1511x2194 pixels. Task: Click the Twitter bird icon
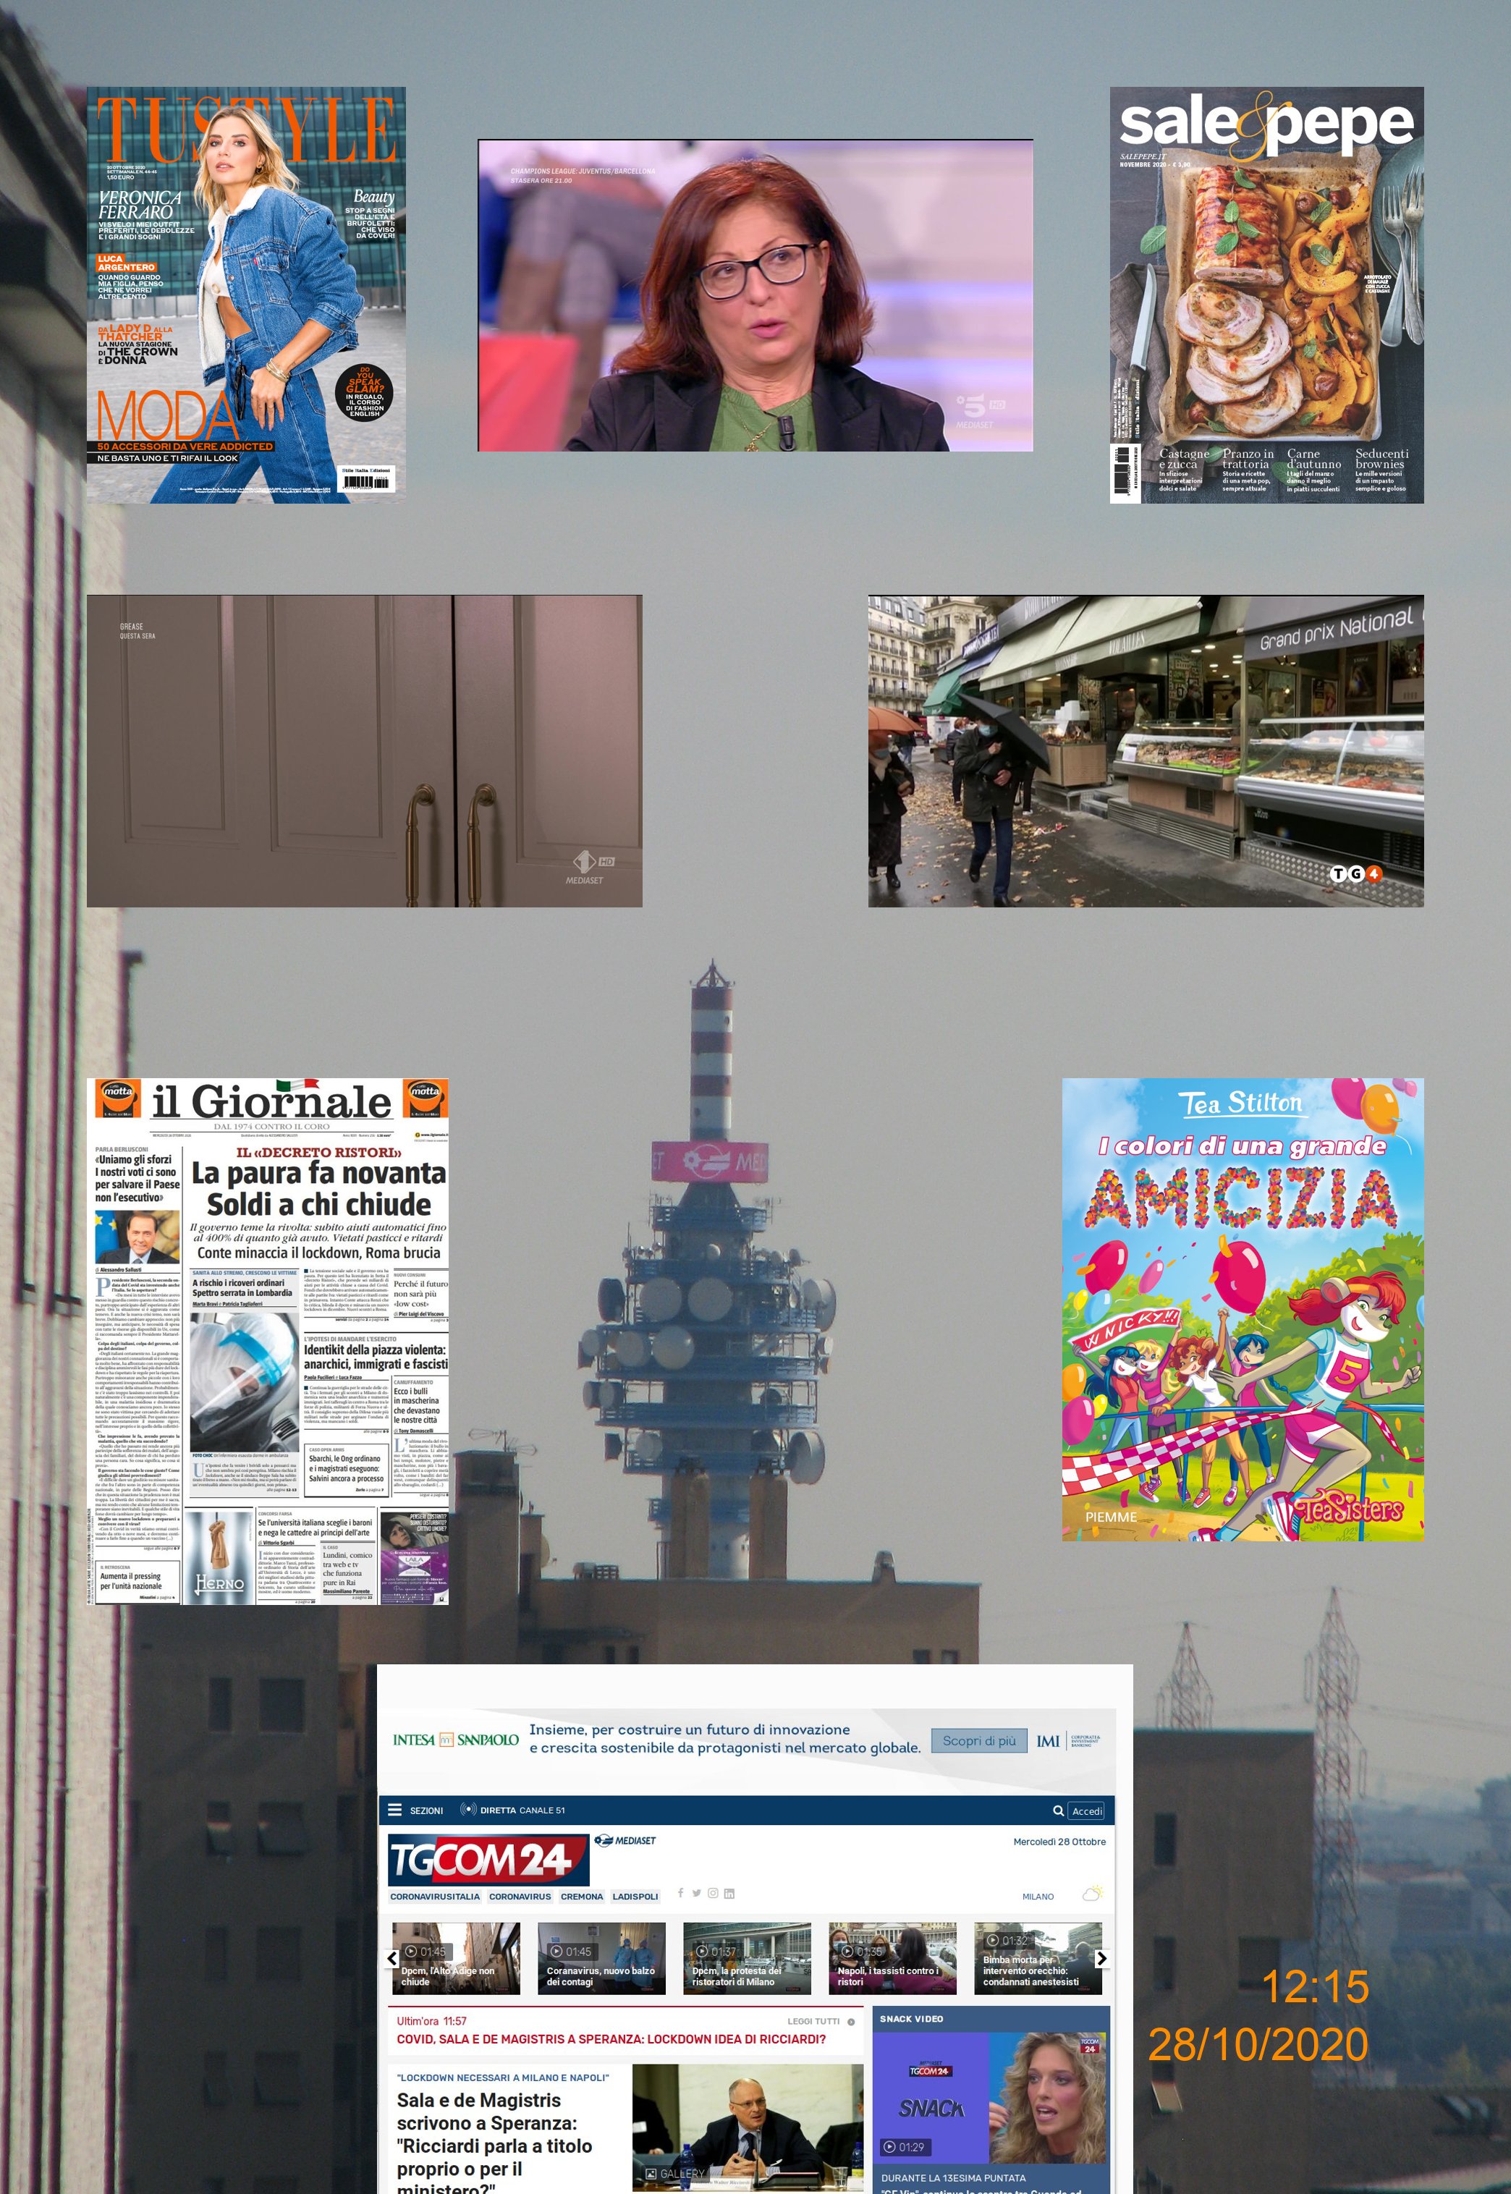click(696, 1893)
